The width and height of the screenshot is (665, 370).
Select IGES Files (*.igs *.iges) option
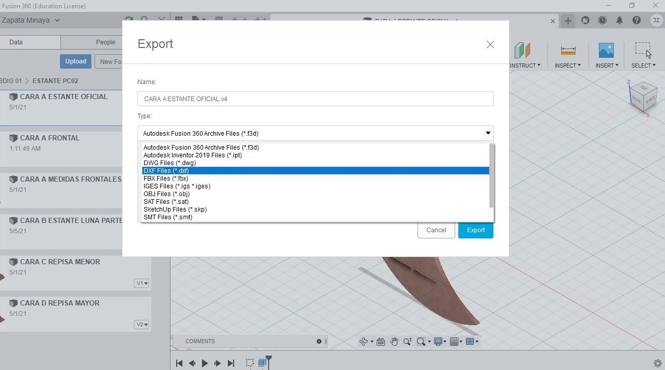click(315, 186)
